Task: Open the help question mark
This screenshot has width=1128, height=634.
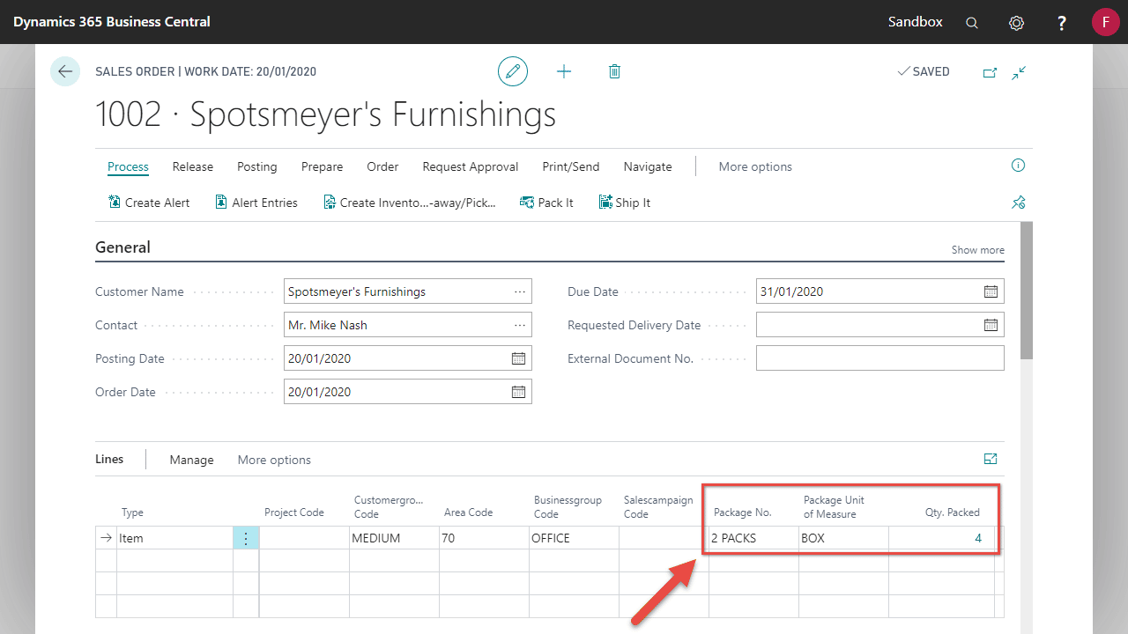Action: (x=1062, y=22)
